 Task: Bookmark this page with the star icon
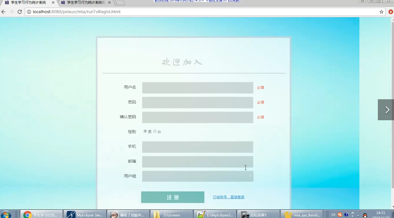point(382,12)
